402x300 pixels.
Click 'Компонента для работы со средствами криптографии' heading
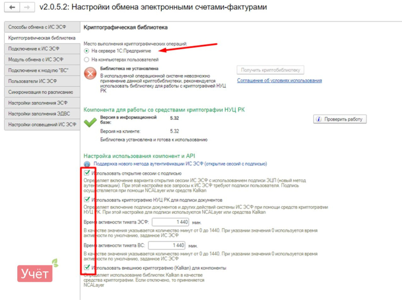click(164, 110)
